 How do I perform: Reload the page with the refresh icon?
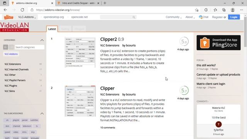click(22, 10)
